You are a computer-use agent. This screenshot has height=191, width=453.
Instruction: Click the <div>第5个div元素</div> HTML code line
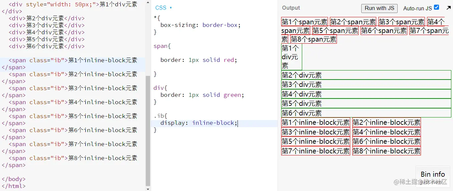pos(47,39)
